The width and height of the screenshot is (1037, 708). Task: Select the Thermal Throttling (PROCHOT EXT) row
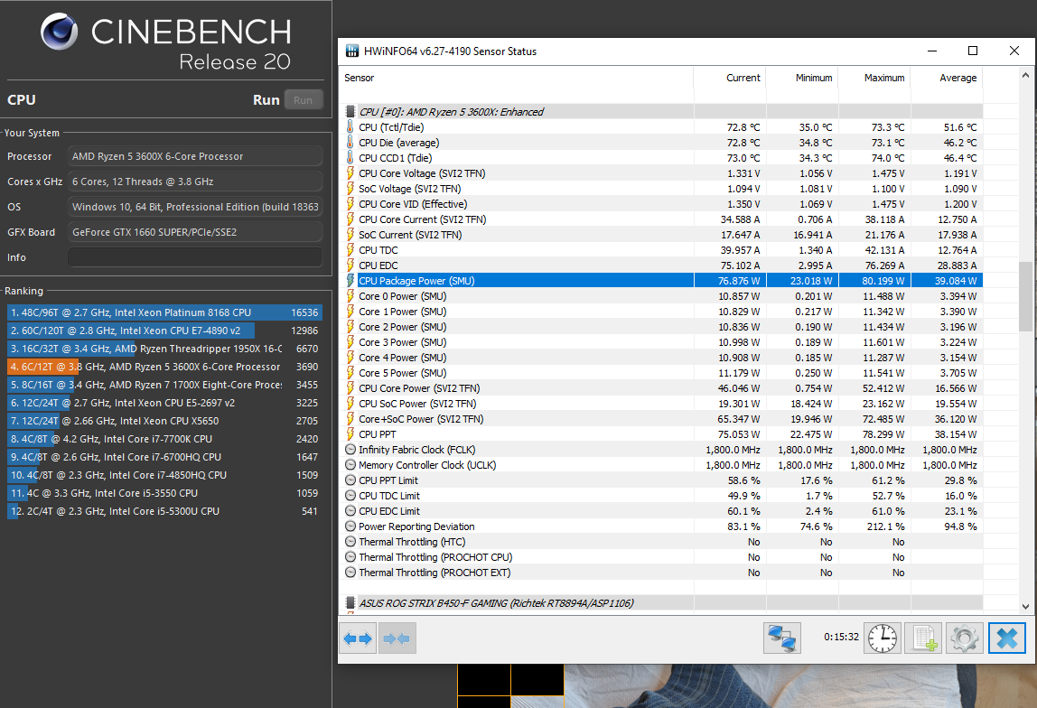click(661, 573)
